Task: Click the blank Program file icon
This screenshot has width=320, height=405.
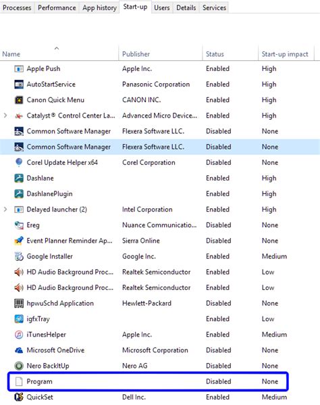Action: pos(19,381)
